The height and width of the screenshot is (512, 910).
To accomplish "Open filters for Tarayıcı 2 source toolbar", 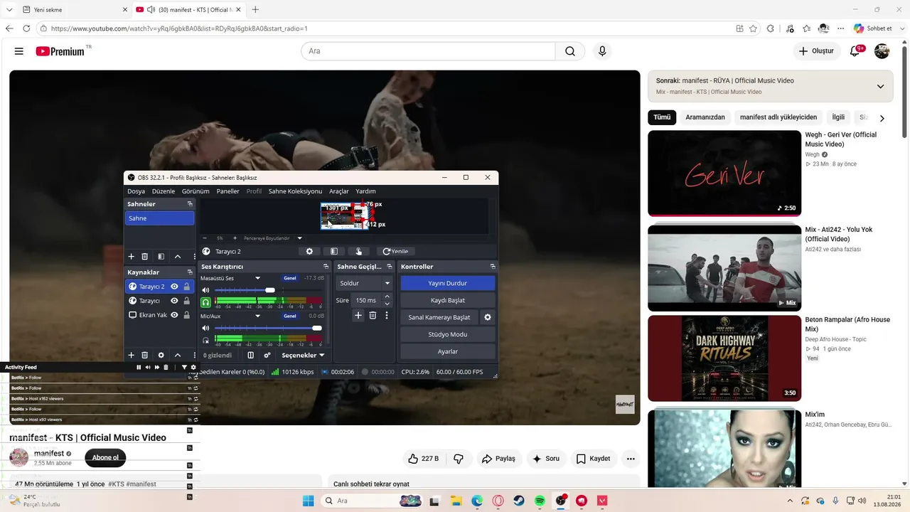I will (334, 251).
